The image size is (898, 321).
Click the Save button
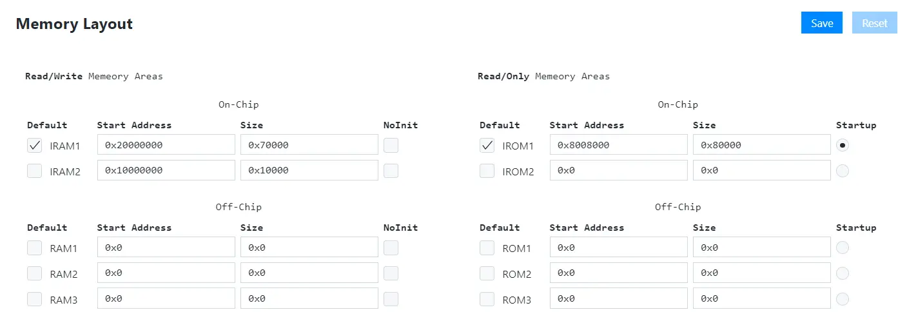click(x=821, y=23)
